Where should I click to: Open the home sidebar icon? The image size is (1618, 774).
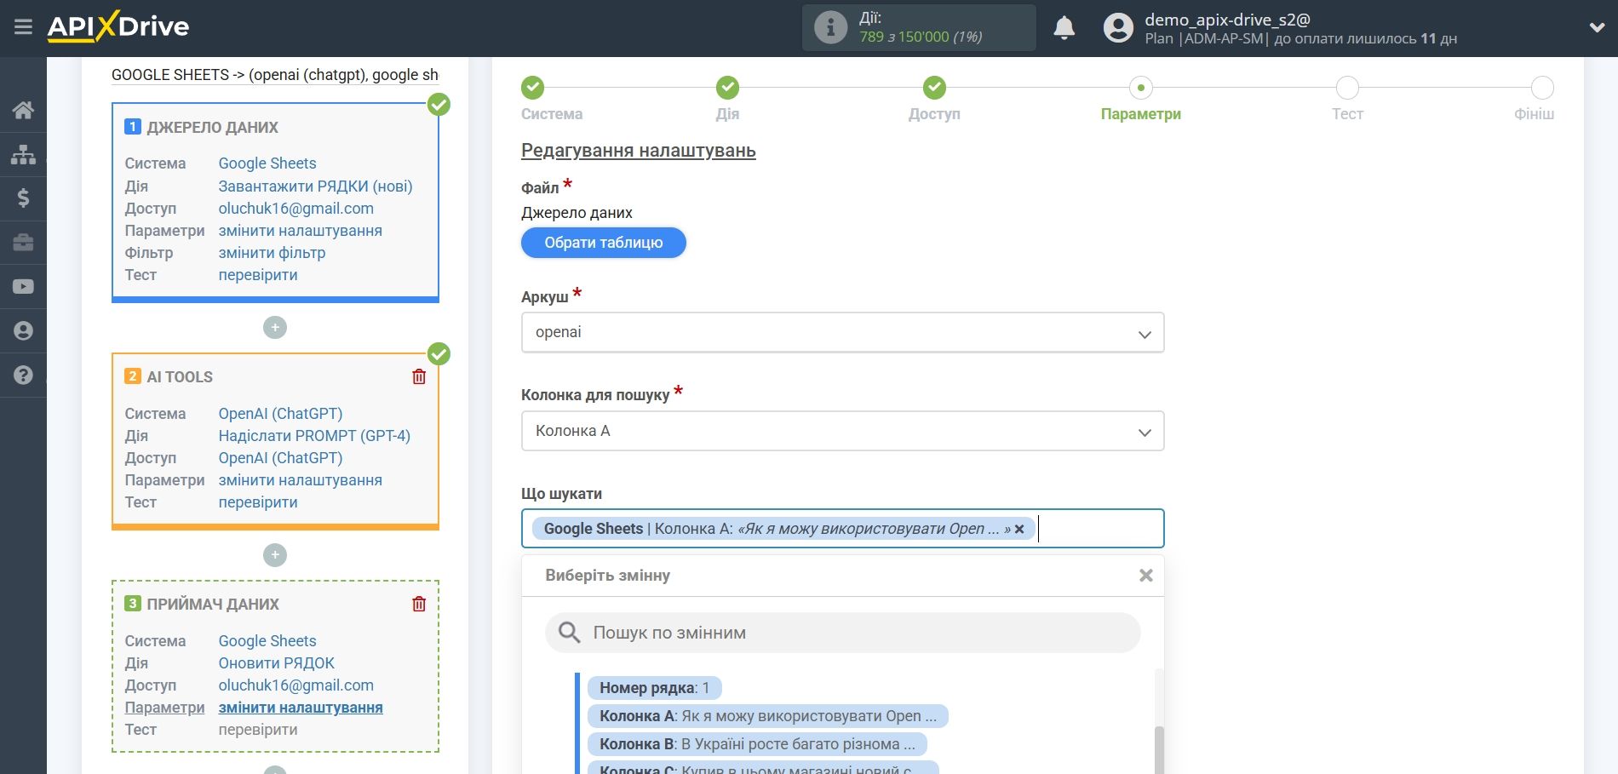[x=23, y=110]
